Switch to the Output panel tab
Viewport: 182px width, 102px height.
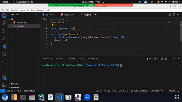click(59, 59)
